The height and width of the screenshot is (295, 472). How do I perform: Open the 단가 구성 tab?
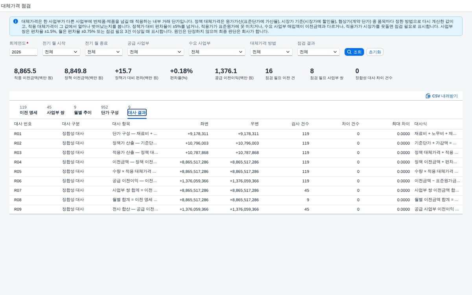pyautogui.click(x=110, y=110)
